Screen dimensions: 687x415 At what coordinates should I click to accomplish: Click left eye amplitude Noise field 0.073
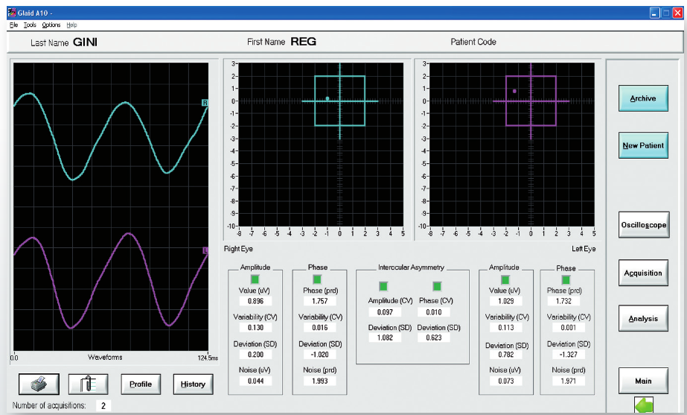[505, 381]
